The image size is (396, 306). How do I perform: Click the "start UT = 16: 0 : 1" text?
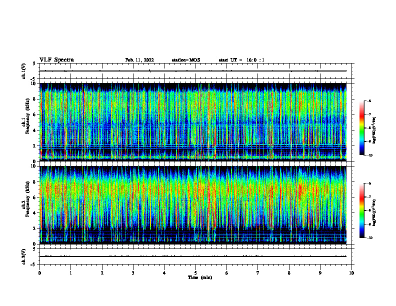[x=241, y=60]
